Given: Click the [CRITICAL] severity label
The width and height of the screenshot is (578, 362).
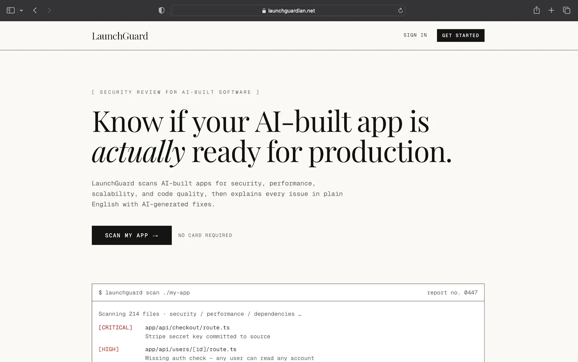Looking at the screenshot, I should tap(116, 328).
